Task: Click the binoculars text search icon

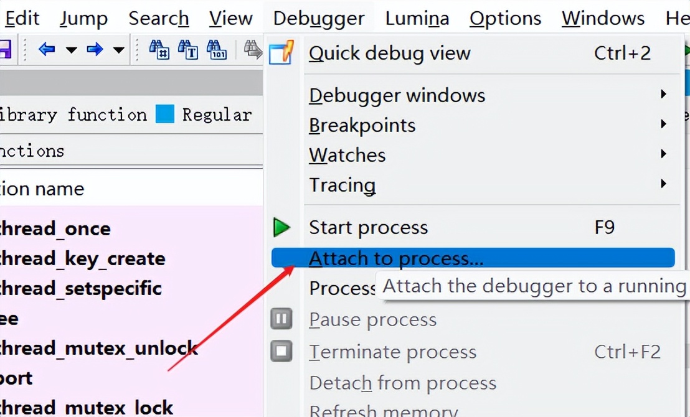Action: pos(187,49)
